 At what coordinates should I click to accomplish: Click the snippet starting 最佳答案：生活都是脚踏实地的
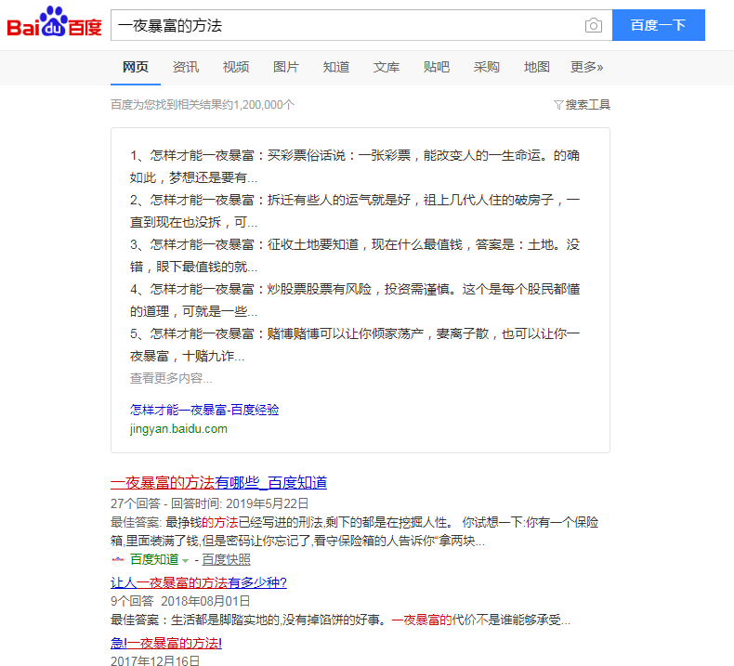pyautogui.click(x=340, y=620)
